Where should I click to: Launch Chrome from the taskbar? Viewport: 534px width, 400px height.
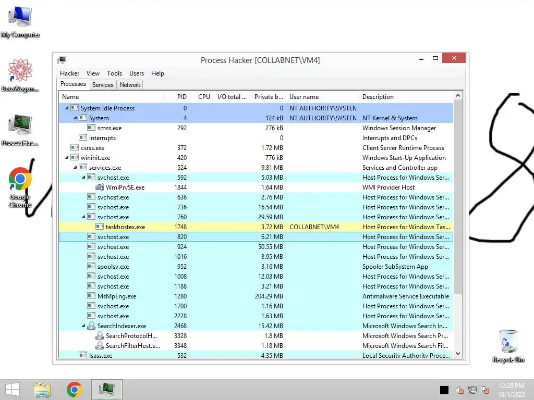coord(74,390)
